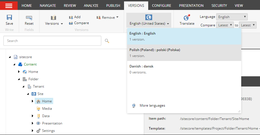Click the selected Home house icon
The width and height of the screenshot is (260, 135).
click(38, 101)
